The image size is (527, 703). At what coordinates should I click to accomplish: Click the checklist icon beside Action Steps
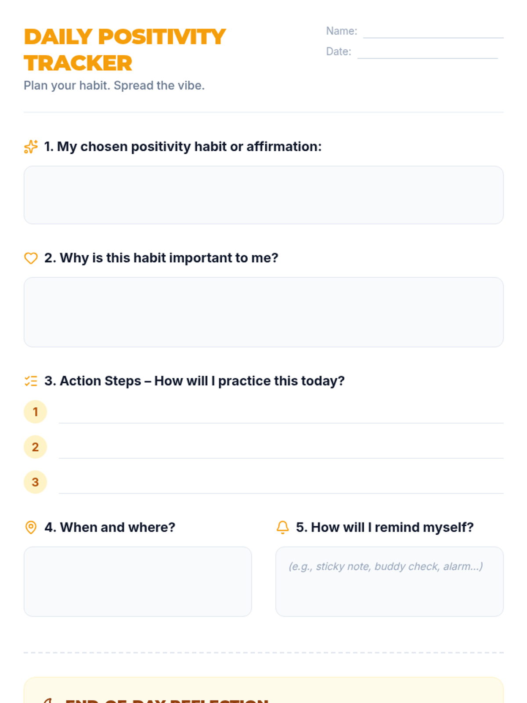(x=31, y=381)
